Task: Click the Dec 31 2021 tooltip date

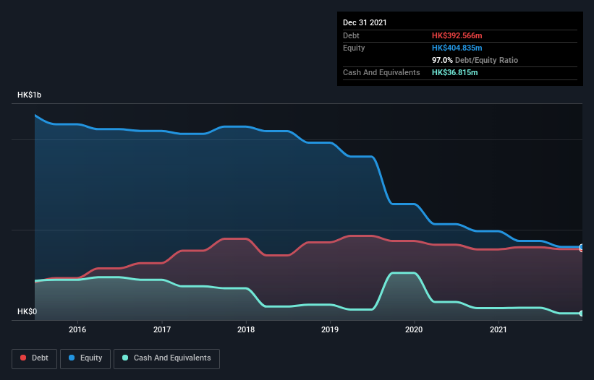Action: (365, 22)
